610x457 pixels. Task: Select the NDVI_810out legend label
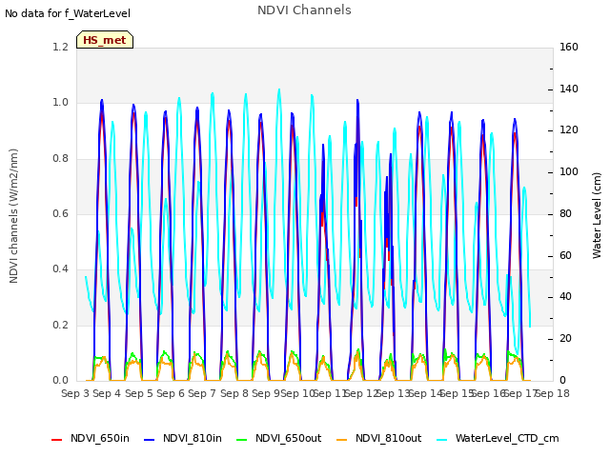(388, 438)
